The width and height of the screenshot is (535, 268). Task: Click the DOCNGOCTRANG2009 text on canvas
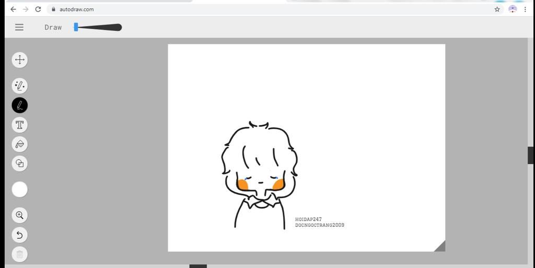tap(320, 225)
